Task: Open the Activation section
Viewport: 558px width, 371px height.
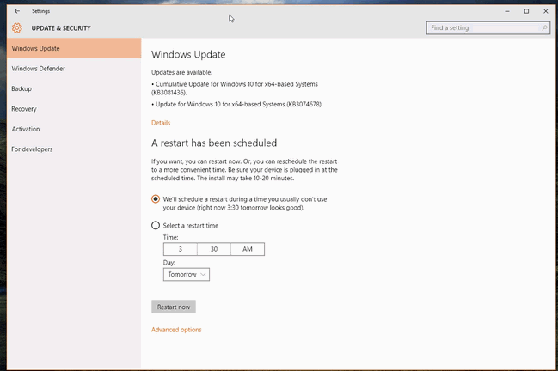Action: (74, 129)
